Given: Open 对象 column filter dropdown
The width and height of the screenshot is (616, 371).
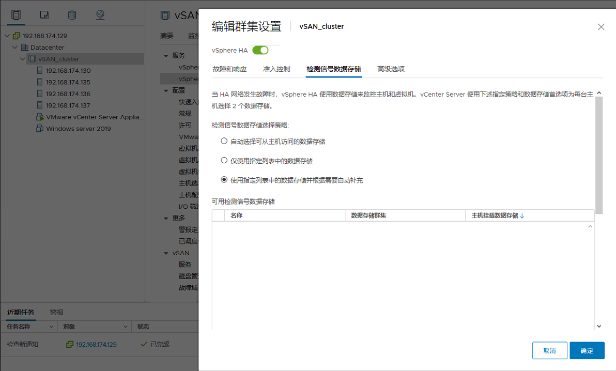Looking at the screenshot, I should click(x=126, y=327).
